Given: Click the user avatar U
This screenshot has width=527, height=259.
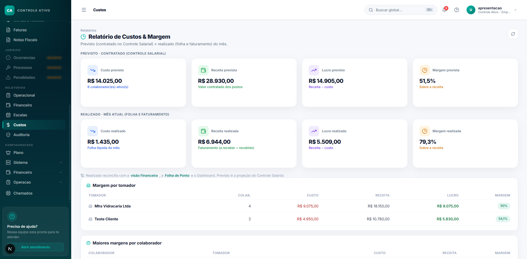Looking at the screenshot, I should coord(471,10).
